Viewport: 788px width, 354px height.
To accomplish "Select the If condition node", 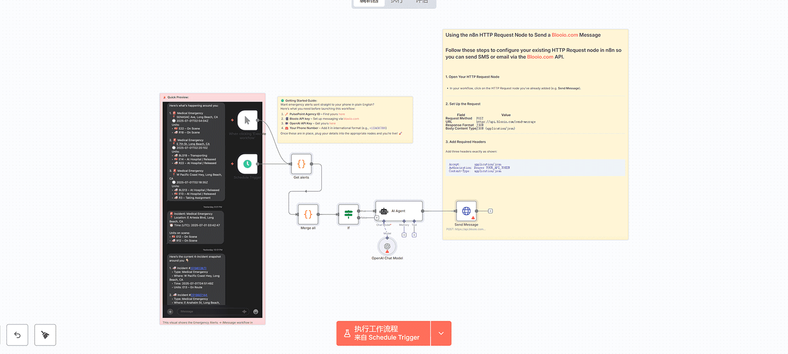I will [x=349, y=214].
